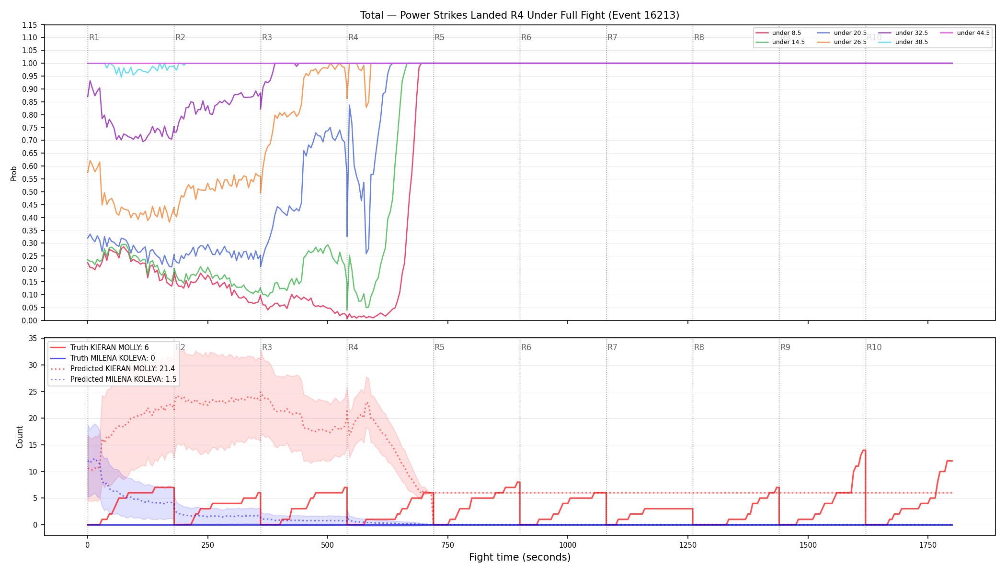This screenshot has width=1006, height=574.
Task: Click the 'Fight time (seconds)' axis label
Action: [x=520, y=557]
